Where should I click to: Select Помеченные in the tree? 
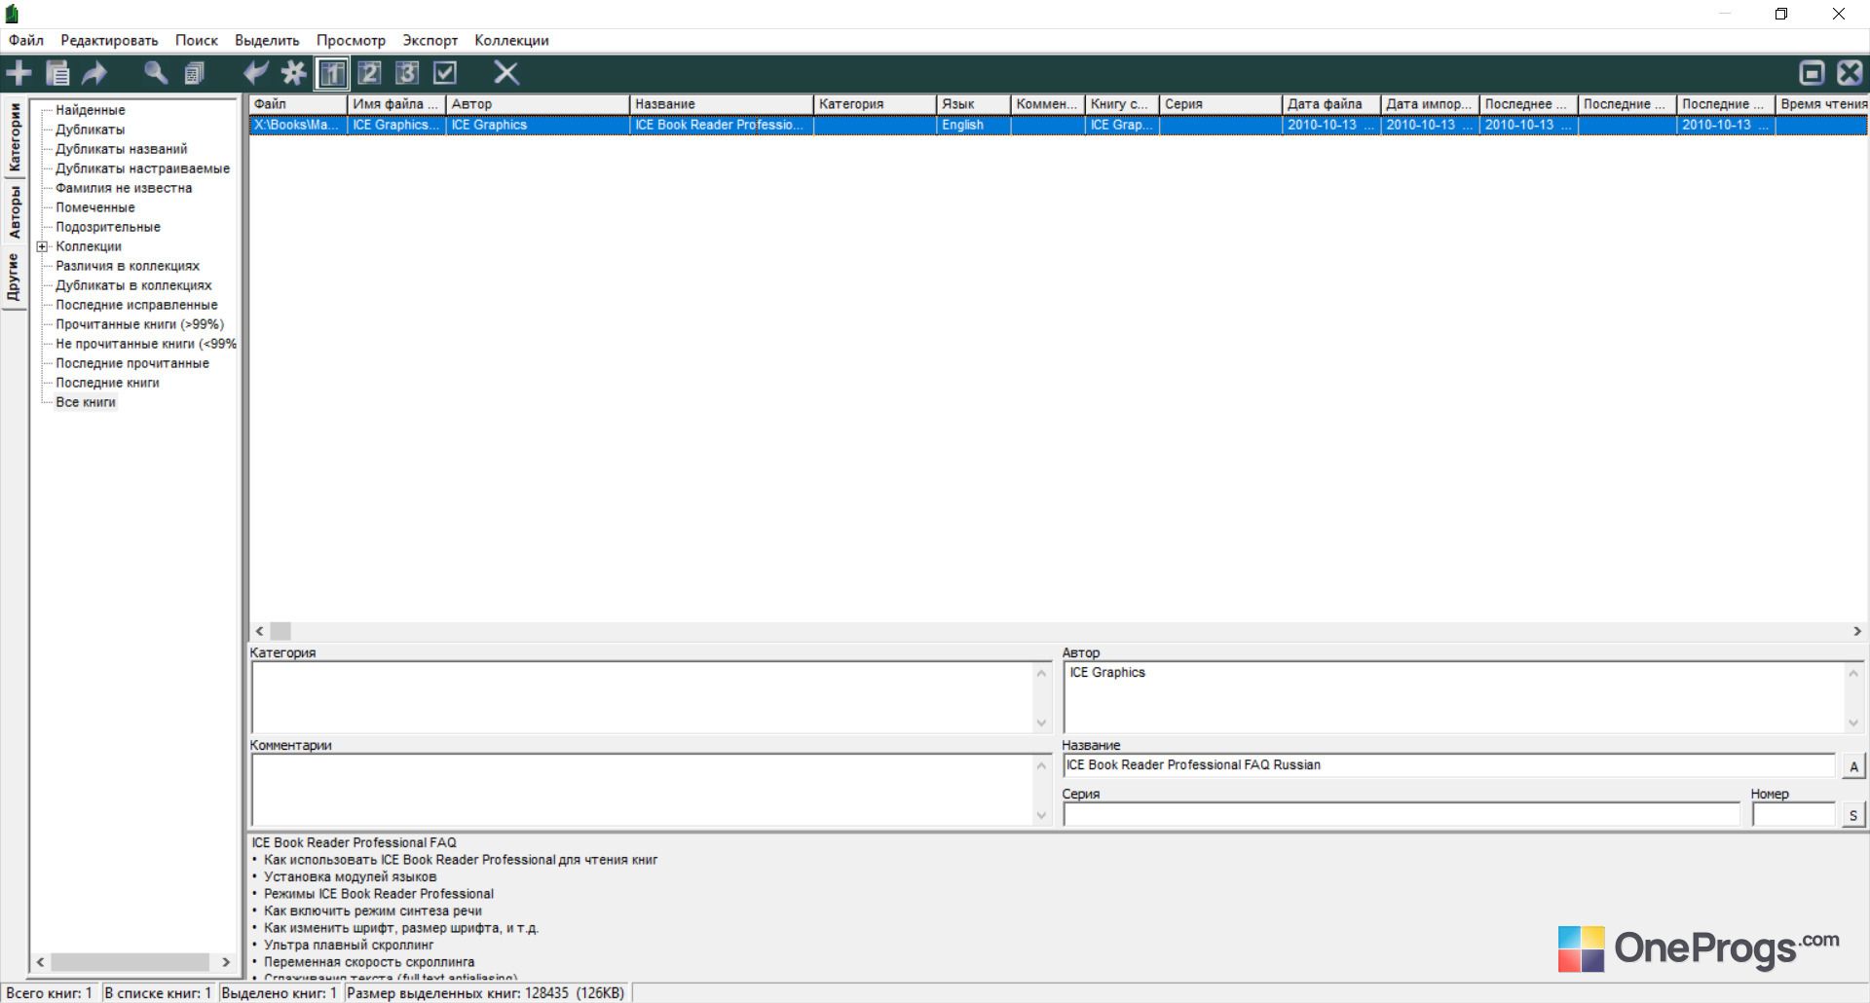coord(95,207)
